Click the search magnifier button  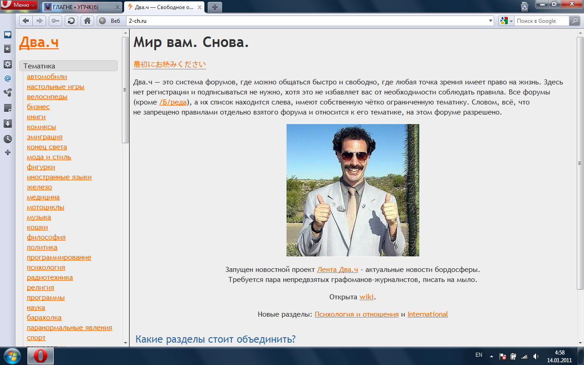click(575, 21)
